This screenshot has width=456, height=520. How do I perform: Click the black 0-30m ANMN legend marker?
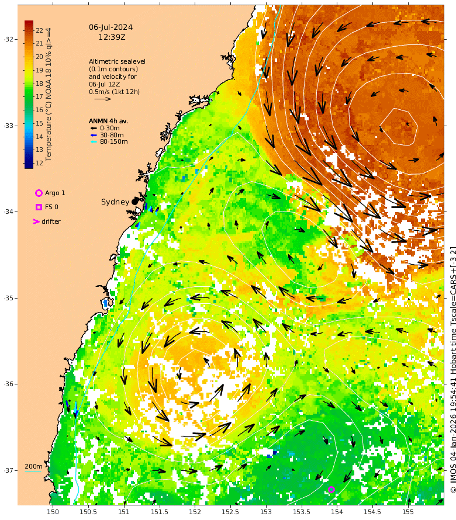(x=94, y=128)
